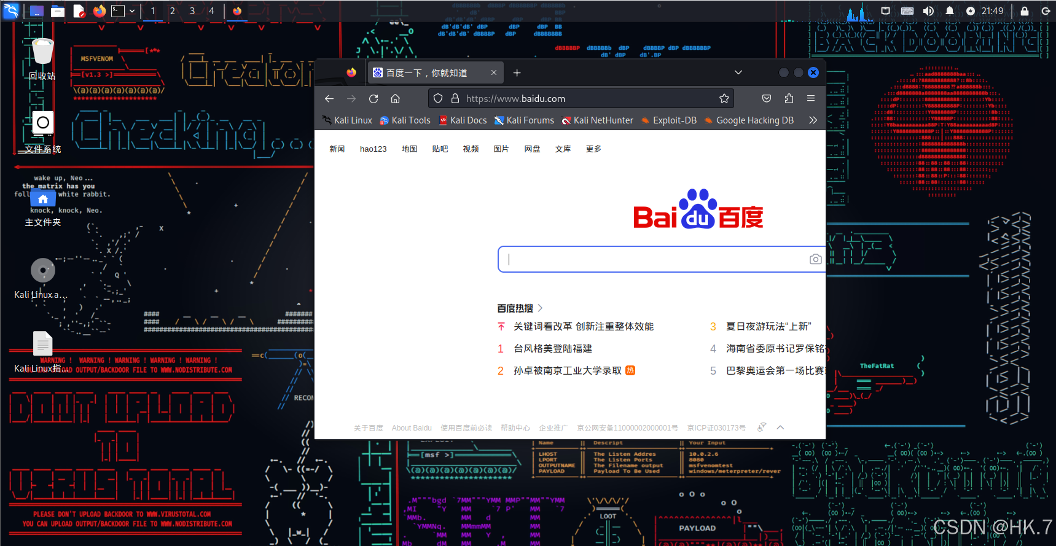Screen dimensions: 1056x546
Task: Open the extensions puzzle icon
Action: [789, 98]
